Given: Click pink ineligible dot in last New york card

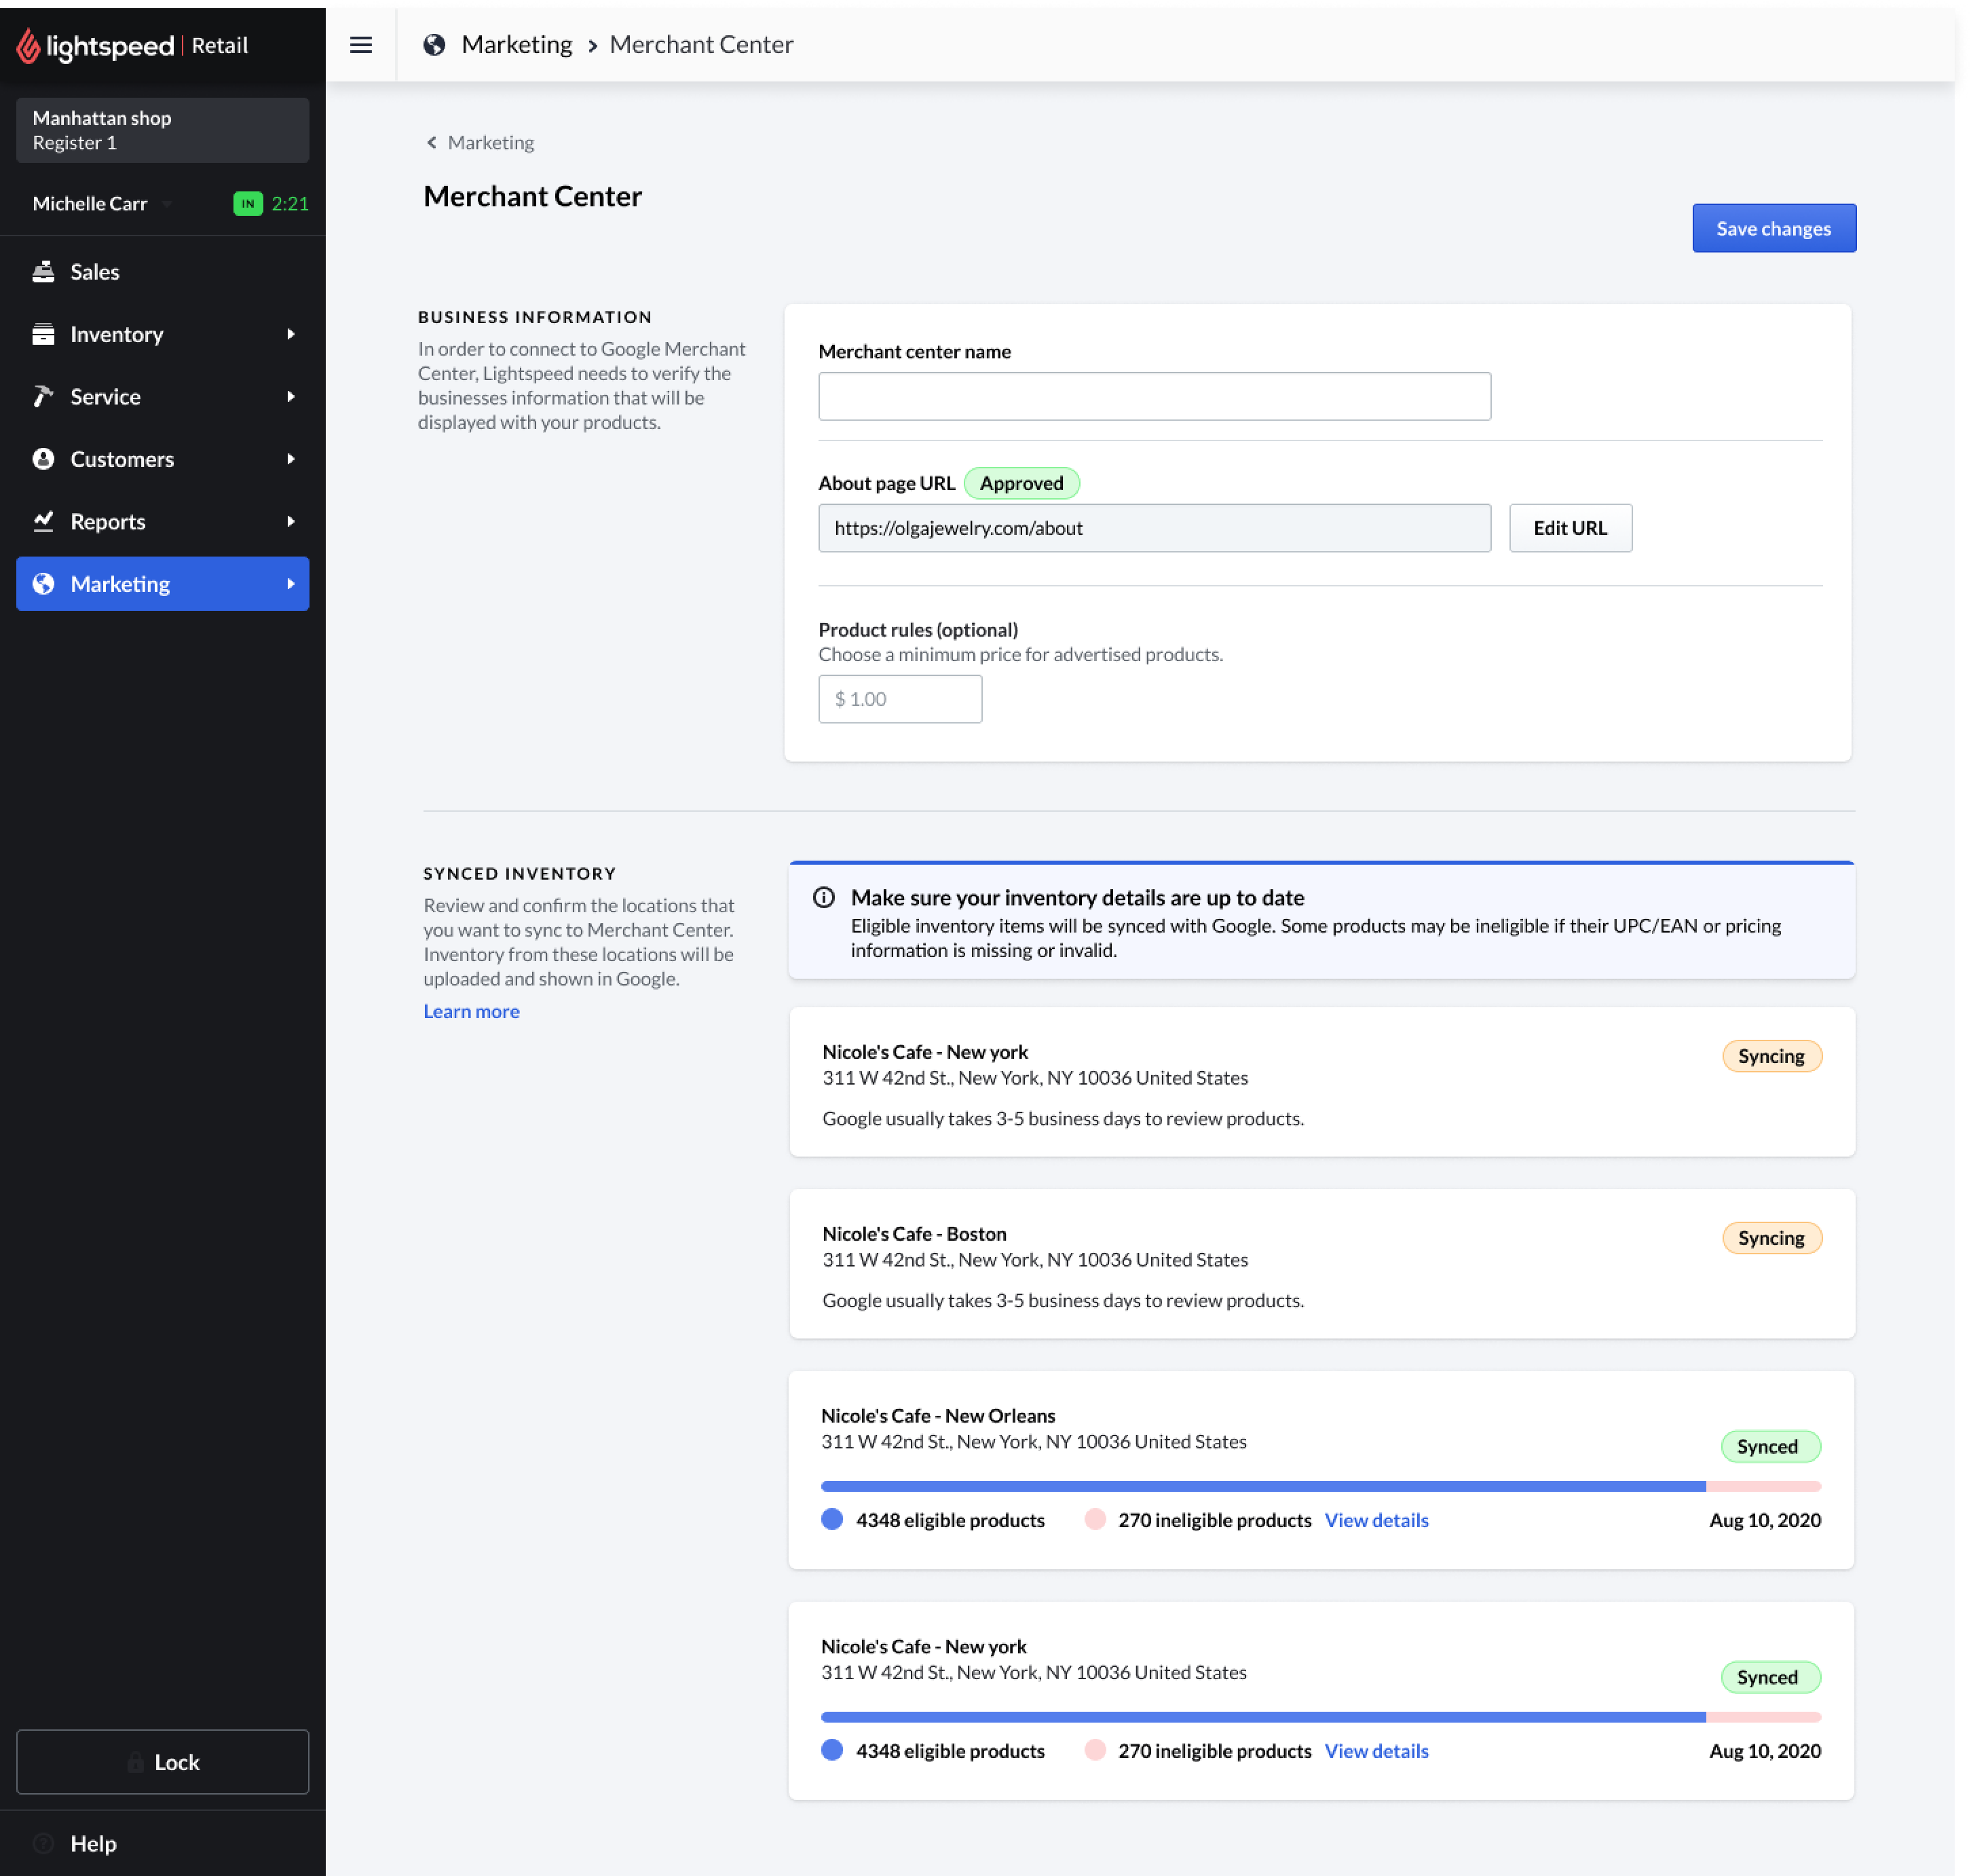Looking at the screenshot, I should tap(1095, 1751).
